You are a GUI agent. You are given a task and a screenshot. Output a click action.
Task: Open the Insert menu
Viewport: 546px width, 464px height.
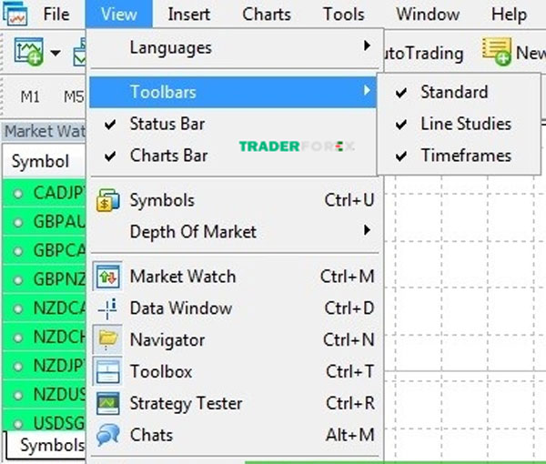pos(189,15)
